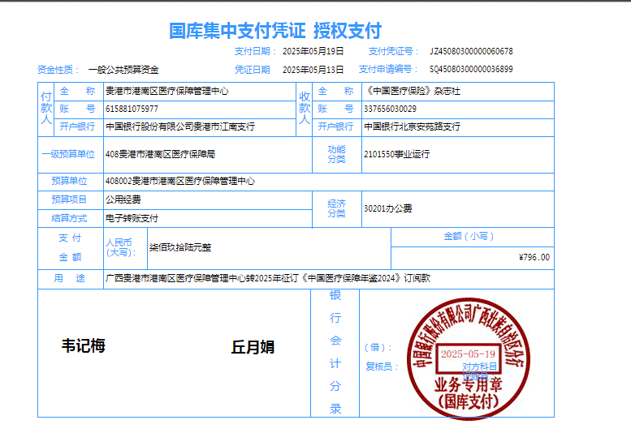Click function class 2101550事业运行

397,154
